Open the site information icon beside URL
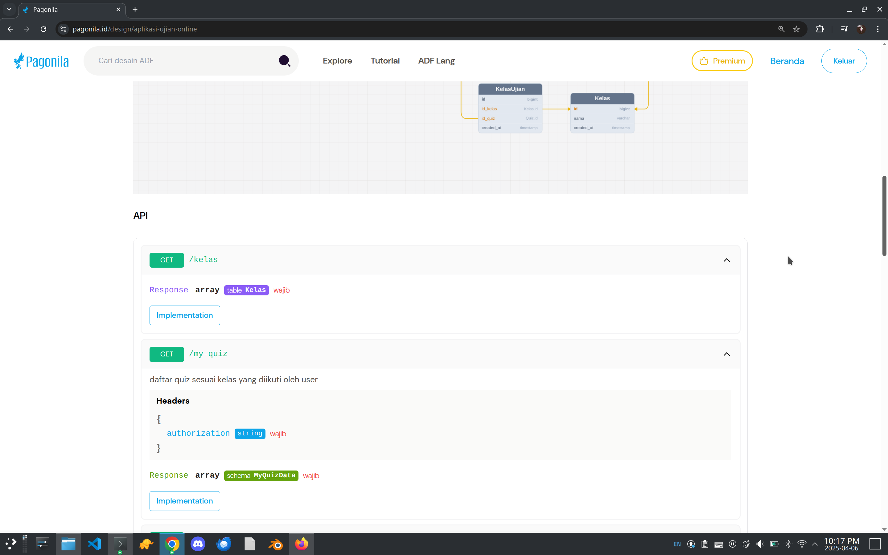 coord(64,29)
